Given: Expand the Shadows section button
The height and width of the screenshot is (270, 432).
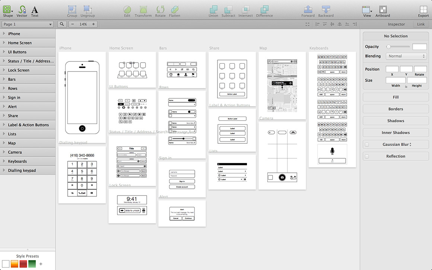Looking at the screenshot, I should (x=396, y=121).
